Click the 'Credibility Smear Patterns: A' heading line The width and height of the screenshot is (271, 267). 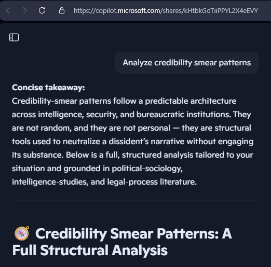click(x=133, y=234)
